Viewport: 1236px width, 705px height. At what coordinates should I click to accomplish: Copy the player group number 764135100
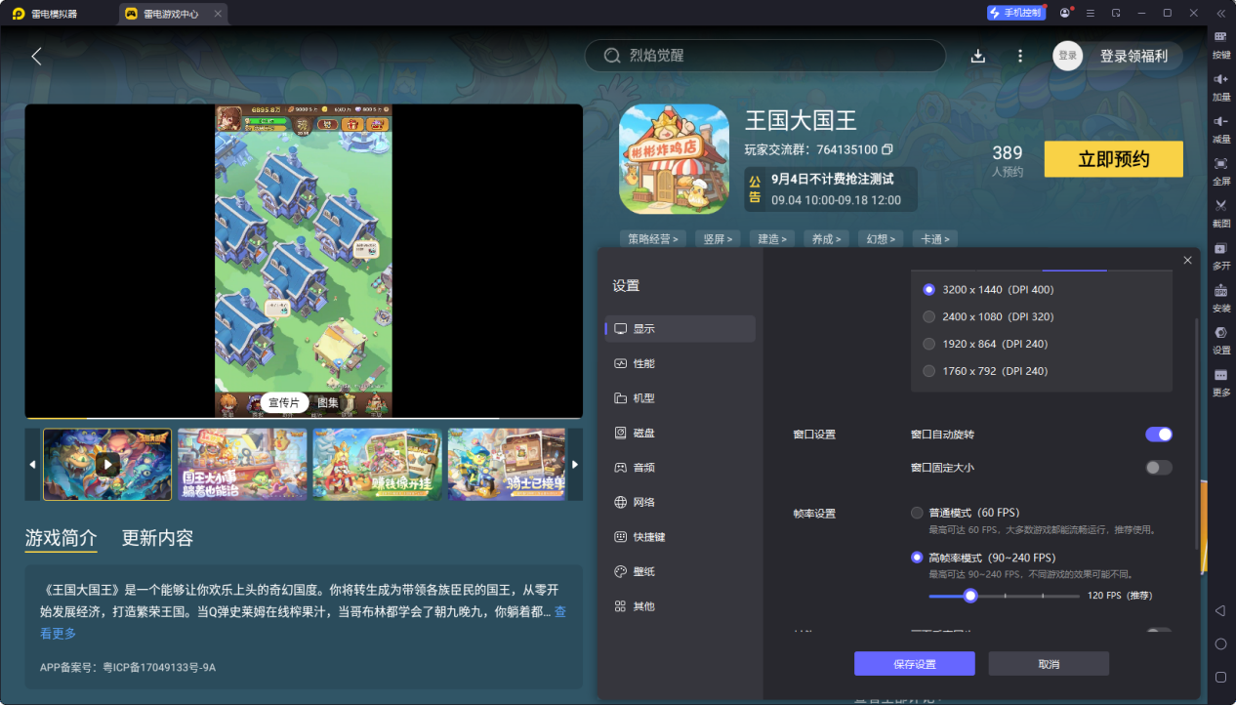887,149
